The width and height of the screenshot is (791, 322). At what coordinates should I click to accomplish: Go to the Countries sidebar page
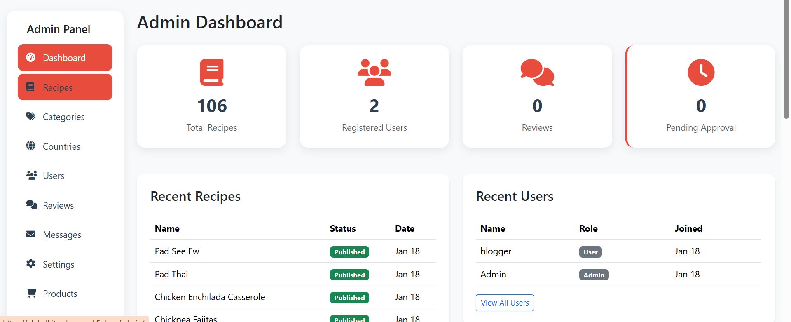click(61, 147)
